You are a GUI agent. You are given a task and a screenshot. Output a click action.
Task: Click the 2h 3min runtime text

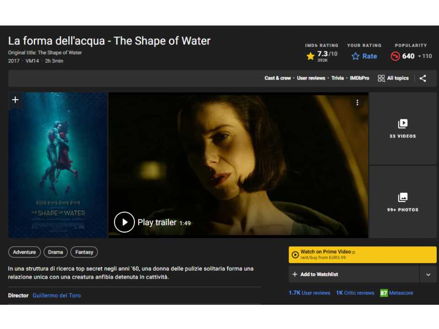tap(54, 61)
